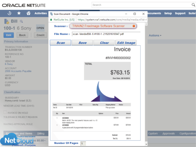Click the Save button in scan dialog
The height and width of the screenshot is (147, 196).
click(82, 43)
